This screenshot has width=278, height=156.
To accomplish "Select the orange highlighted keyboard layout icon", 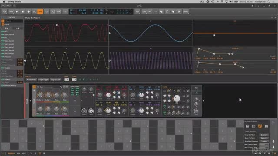I will pyautogui.click(x=260, y=126).
